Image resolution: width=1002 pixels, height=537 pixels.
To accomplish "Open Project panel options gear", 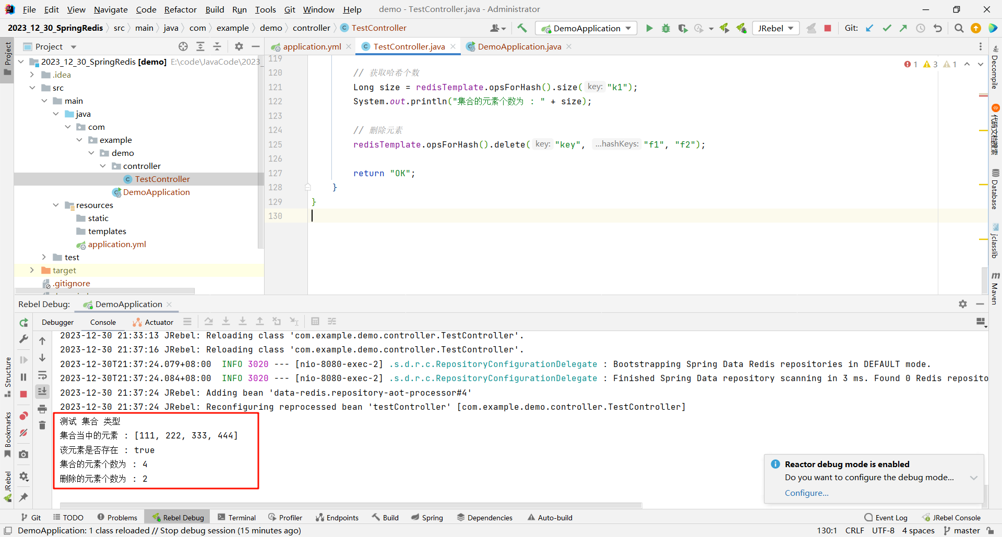I will [239, 46].
